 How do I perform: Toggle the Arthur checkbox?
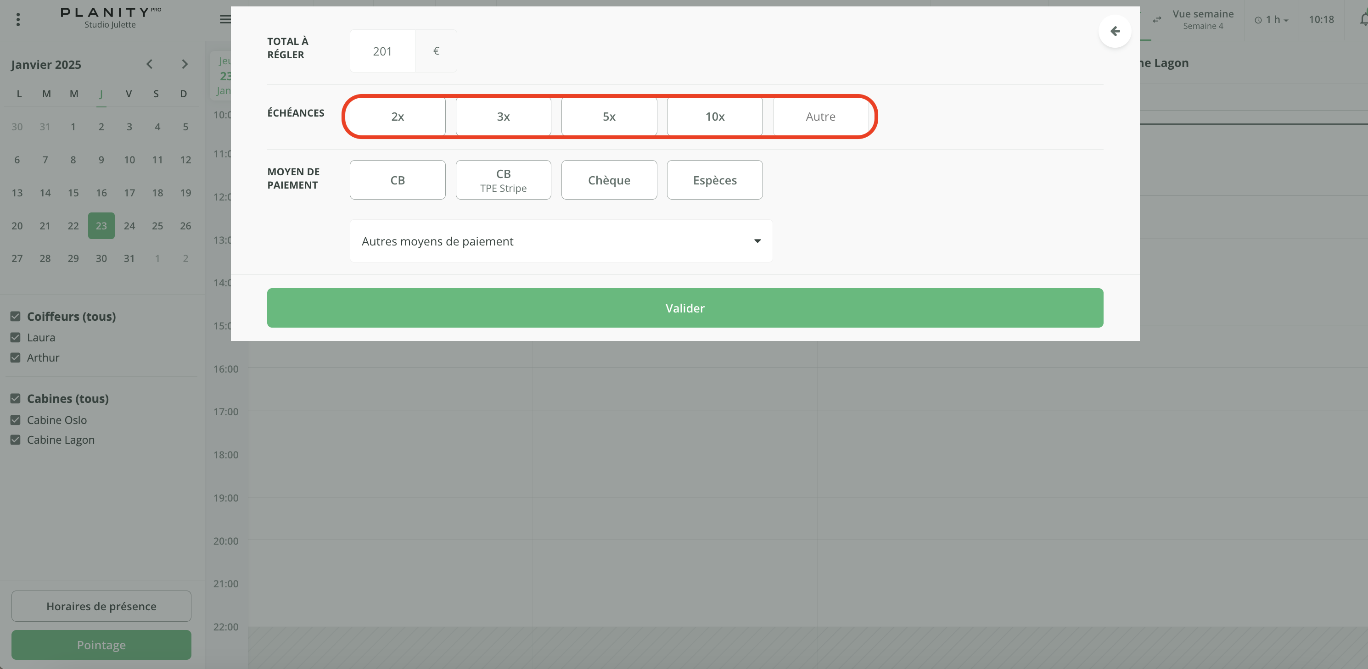point(16,358)
